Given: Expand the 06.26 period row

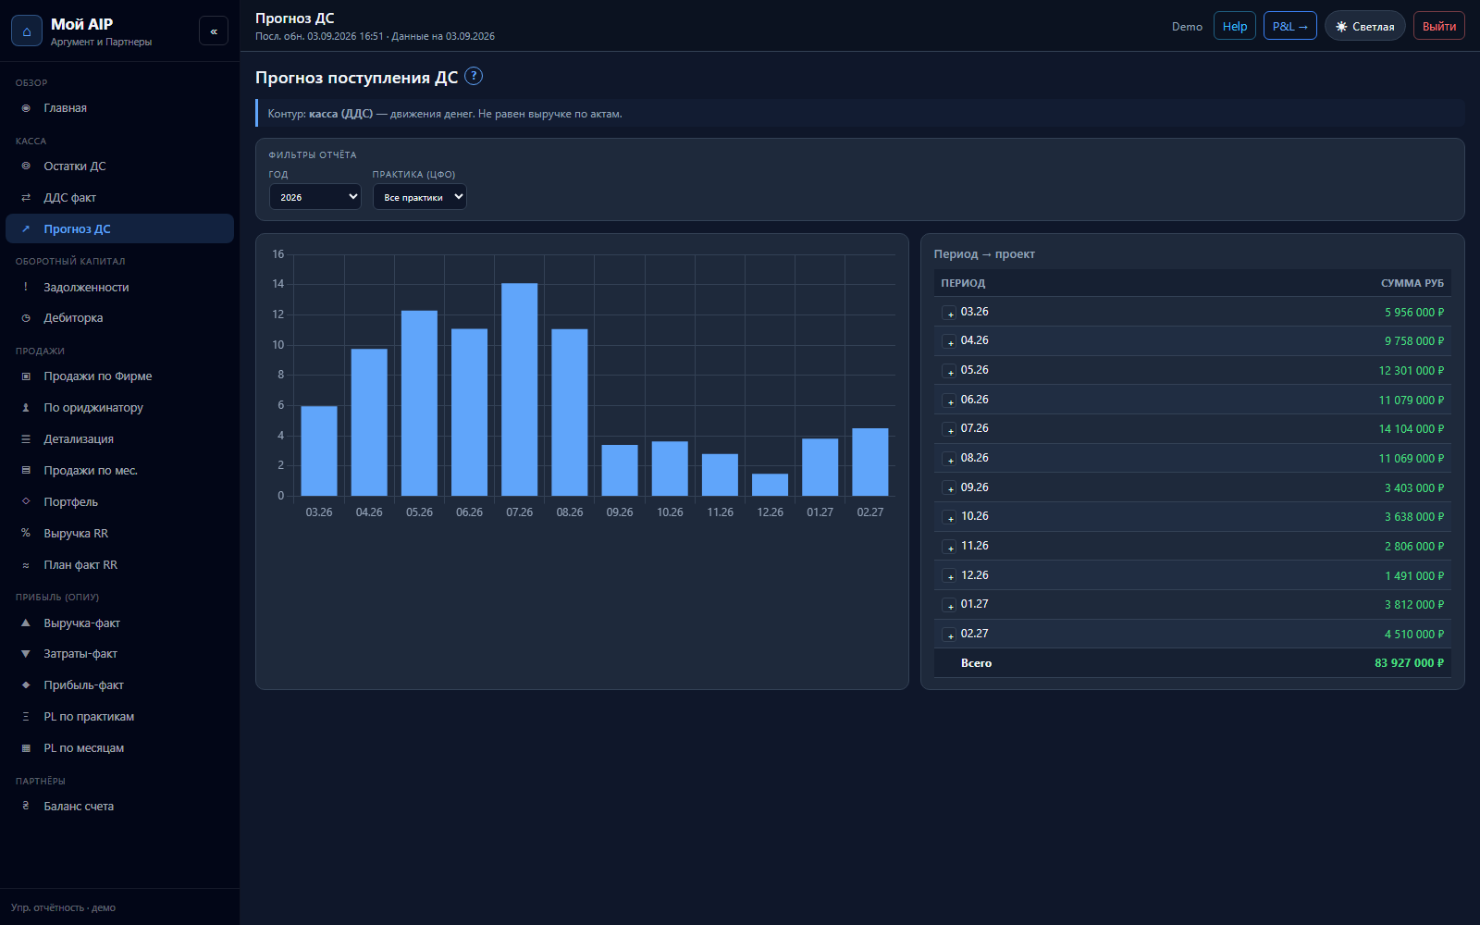Looking at the screenshot, I should click(x=949, y=401).
